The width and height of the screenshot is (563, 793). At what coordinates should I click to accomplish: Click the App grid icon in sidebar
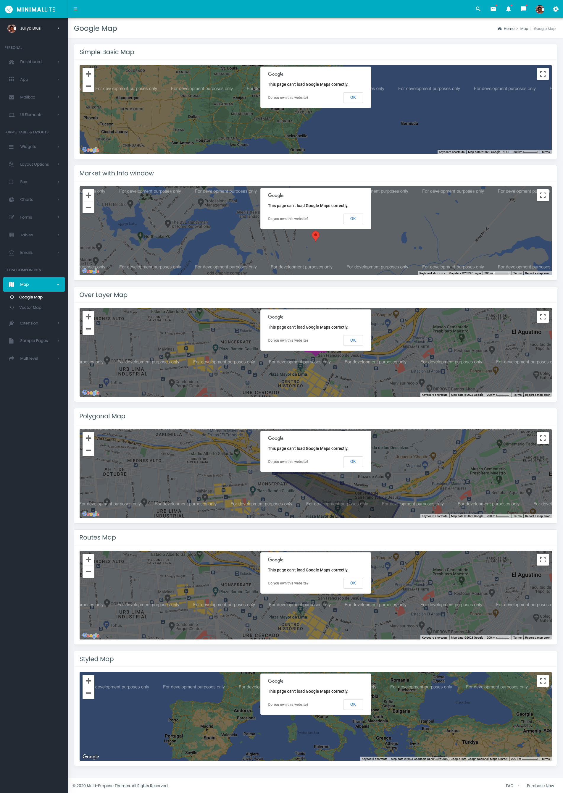(12, 79)
